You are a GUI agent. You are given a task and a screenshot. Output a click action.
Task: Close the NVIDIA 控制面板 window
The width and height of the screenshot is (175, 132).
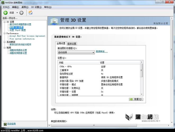point(169,2)
